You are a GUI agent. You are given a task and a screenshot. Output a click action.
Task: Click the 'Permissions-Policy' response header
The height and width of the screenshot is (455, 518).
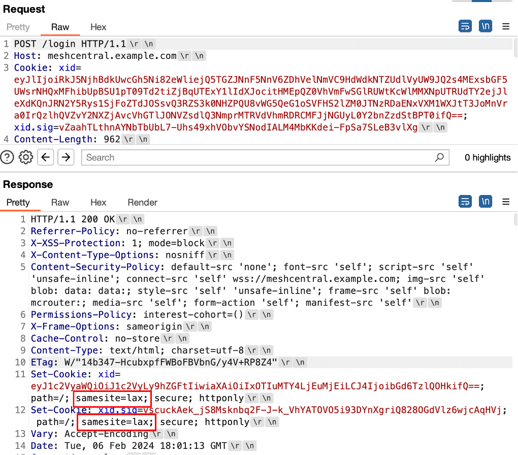[x=81, y=314]
